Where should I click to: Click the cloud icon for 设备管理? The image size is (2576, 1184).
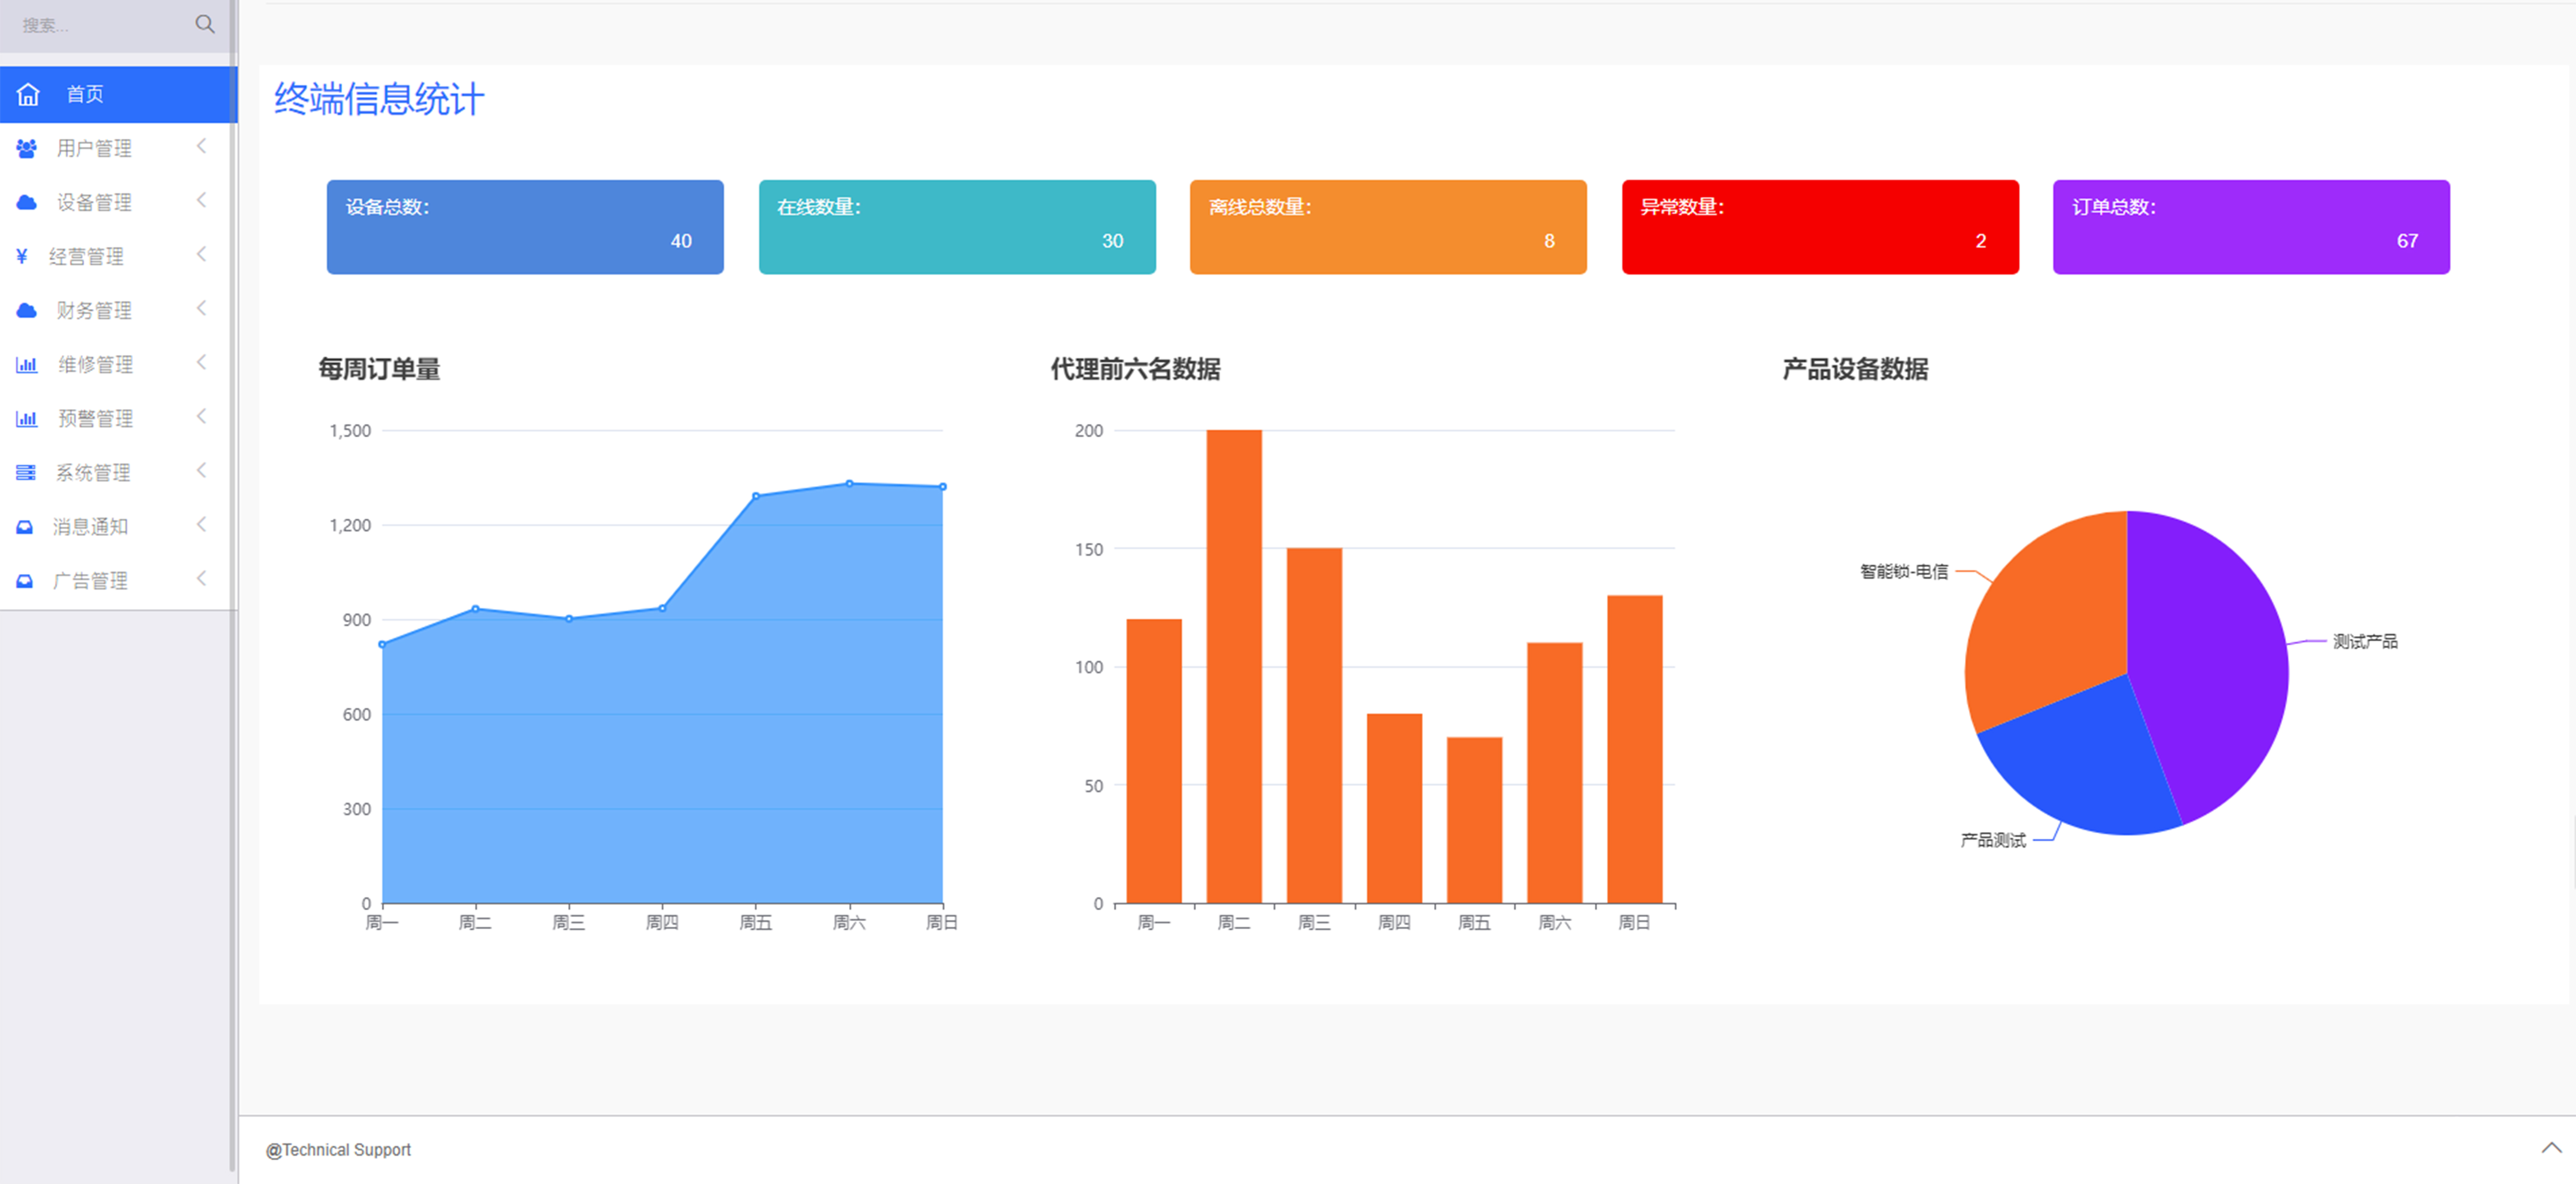tap(27, 202)
